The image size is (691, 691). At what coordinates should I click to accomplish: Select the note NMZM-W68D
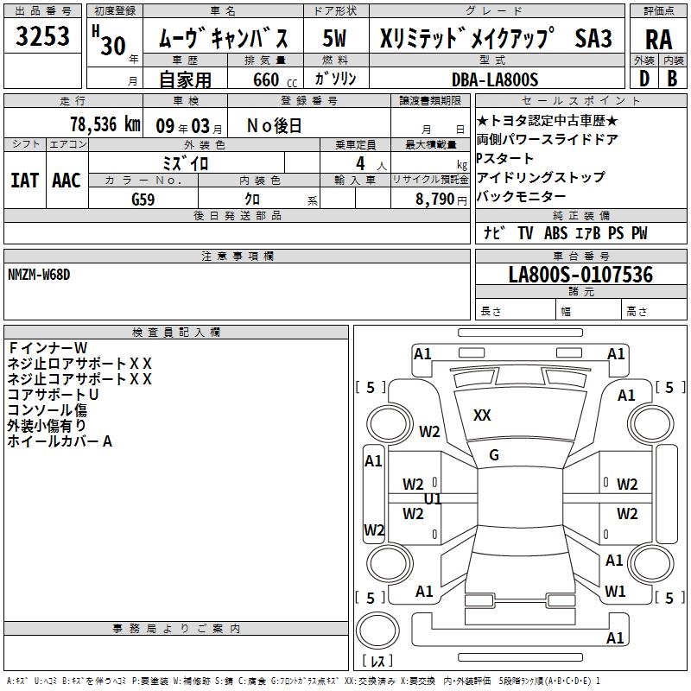point(39,275)
